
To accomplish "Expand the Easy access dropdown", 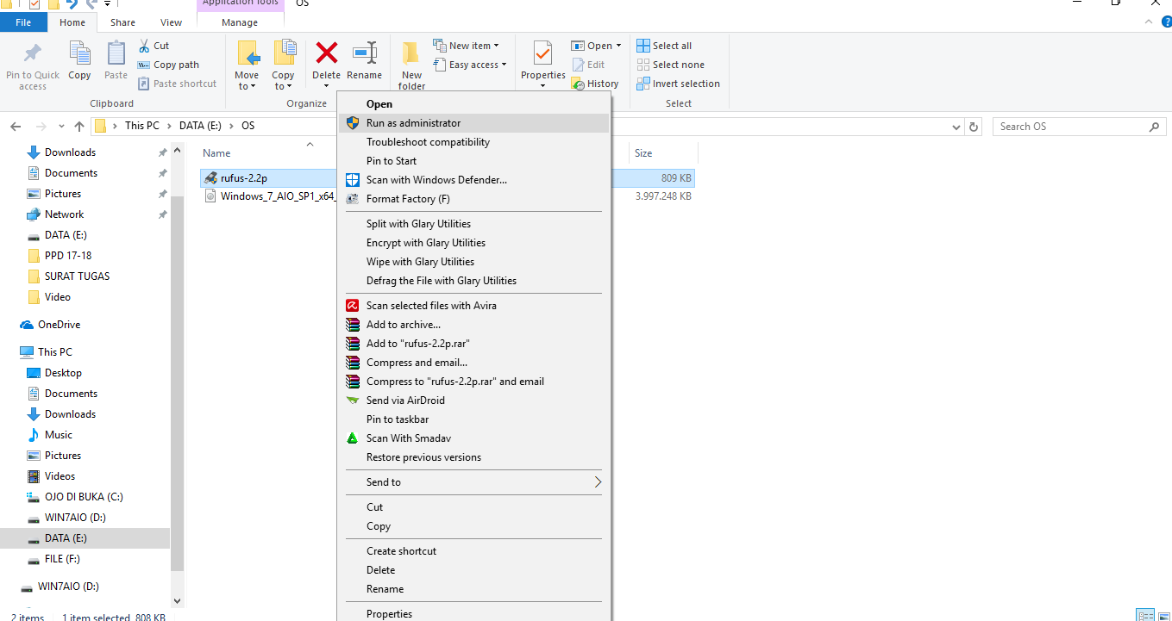I will [470, 65].
